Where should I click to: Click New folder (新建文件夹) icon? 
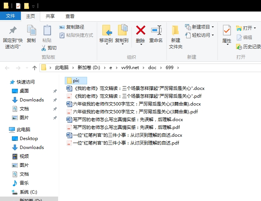[175, 30]
